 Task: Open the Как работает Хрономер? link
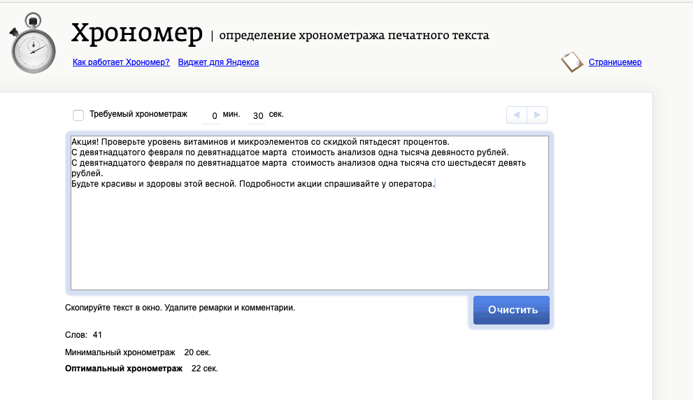point(121,62)
